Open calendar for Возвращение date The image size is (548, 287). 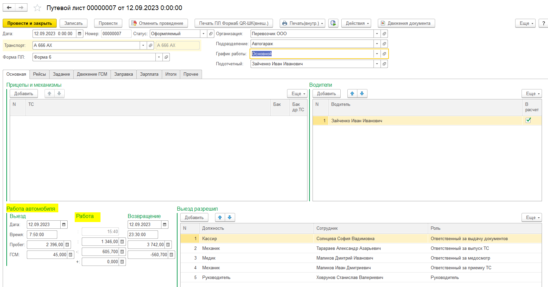click(165, 225)
